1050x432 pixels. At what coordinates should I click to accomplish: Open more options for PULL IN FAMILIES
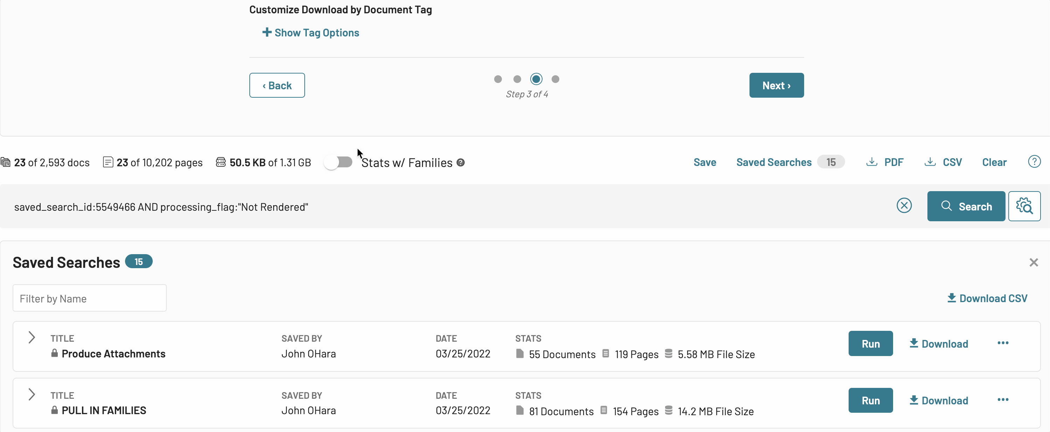tap(1003, 399)
